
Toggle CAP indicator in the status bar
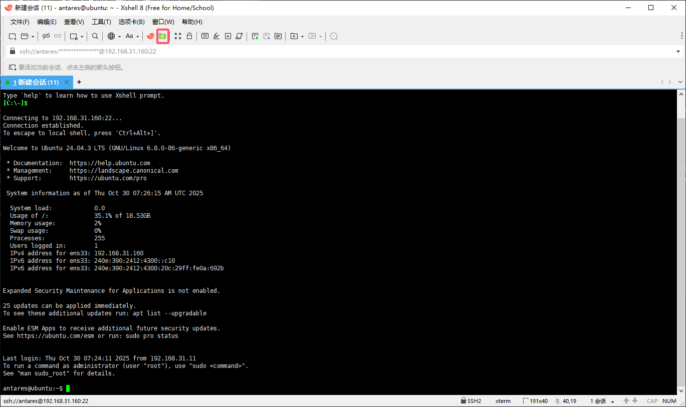coord(652,400)
